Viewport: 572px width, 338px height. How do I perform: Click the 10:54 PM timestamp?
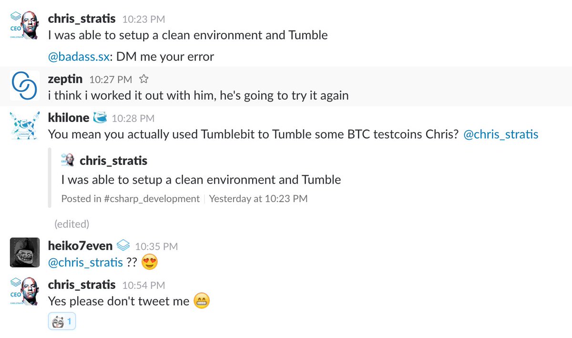point(143,285)
